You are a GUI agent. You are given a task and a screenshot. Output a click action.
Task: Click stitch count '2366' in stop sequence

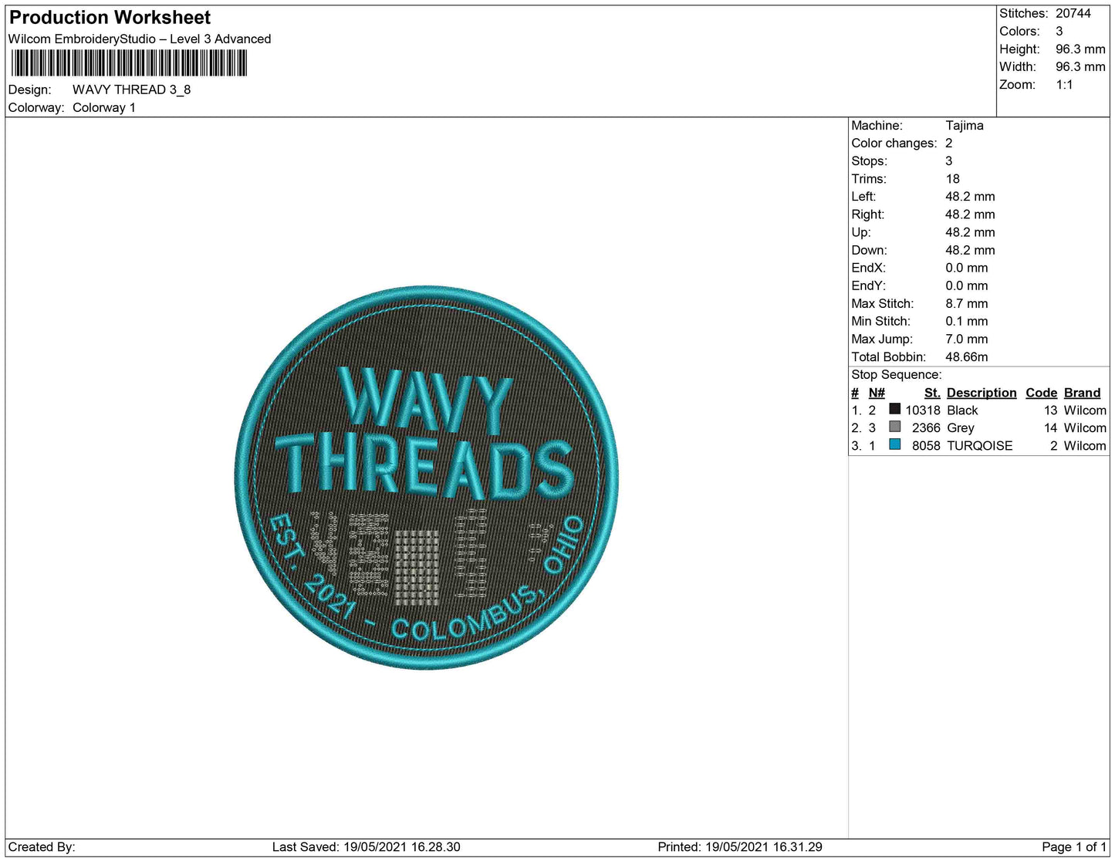point(926,428)
